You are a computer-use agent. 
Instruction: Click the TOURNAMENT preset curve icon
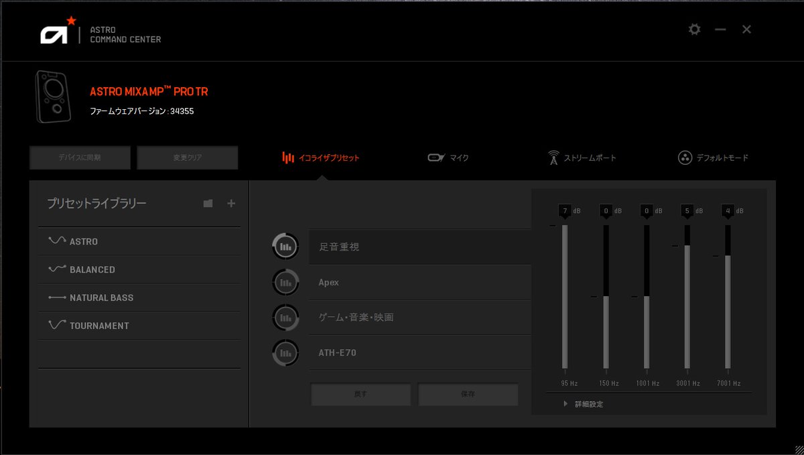pyautogui.click(x=57, y=325)
